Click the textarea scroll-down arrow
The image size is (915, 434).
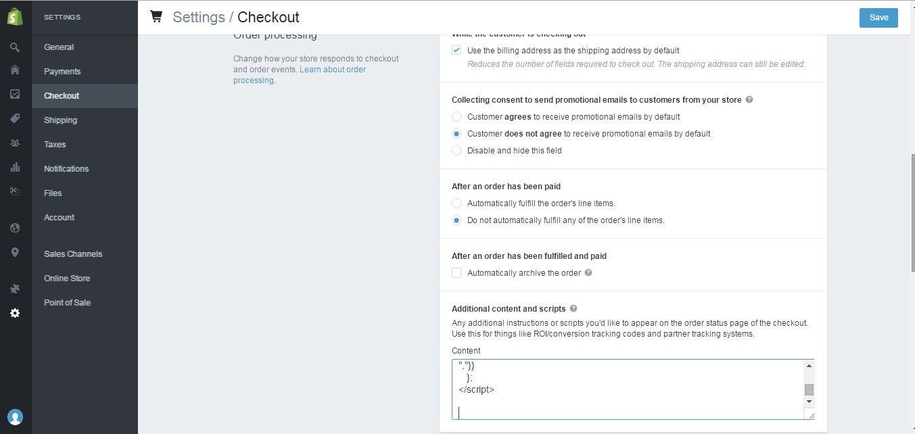pos(809,402)
